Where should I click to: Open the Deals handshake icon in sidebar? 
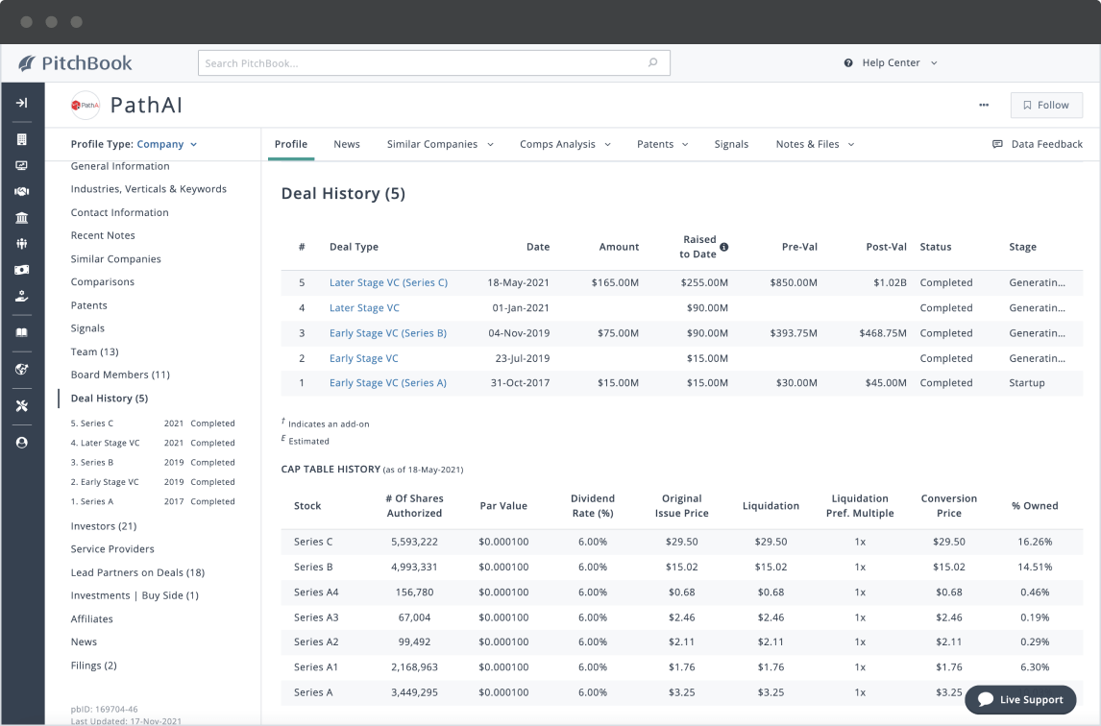point(22,191)
